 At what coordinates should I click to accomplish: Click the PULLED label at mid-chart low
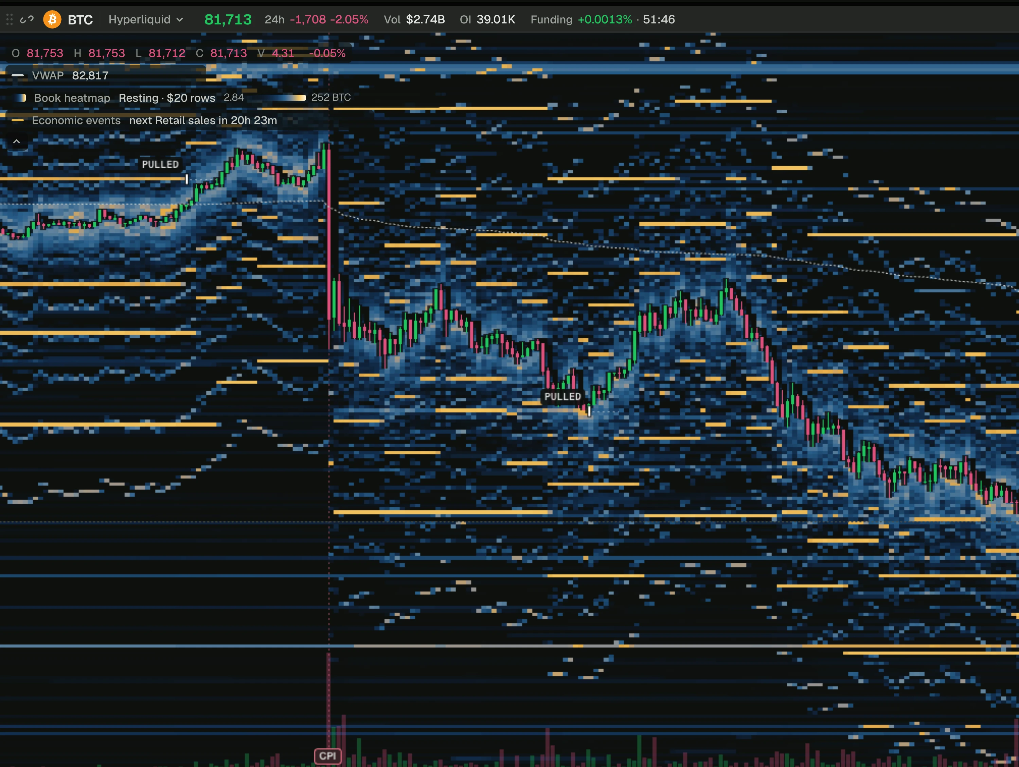pyautogui.click(x=562, y=396)
